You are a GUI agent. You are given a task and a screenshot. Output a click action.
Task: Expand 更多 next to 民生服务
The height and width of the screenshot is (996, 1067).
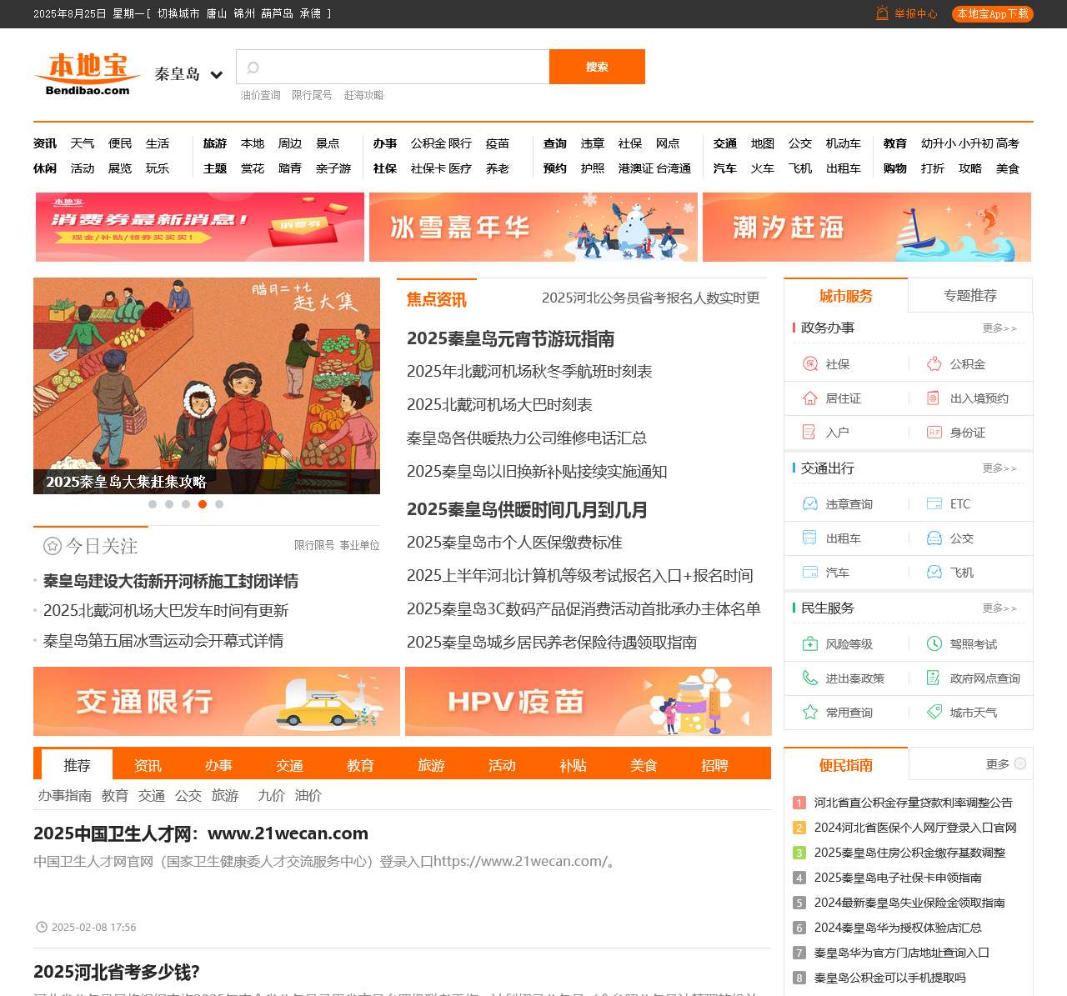[999, 608]
